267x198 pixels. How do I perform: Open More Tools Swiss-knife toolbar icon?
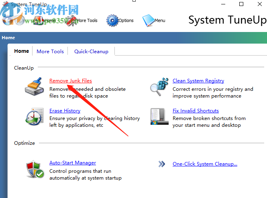71,20
